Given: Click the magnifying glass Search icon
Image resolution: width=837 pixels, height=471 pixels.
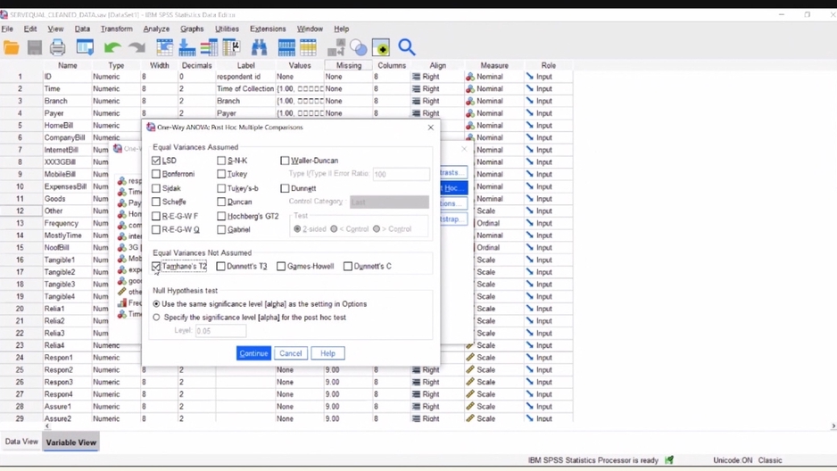Looking at the screenshot, I should point(407,48).
